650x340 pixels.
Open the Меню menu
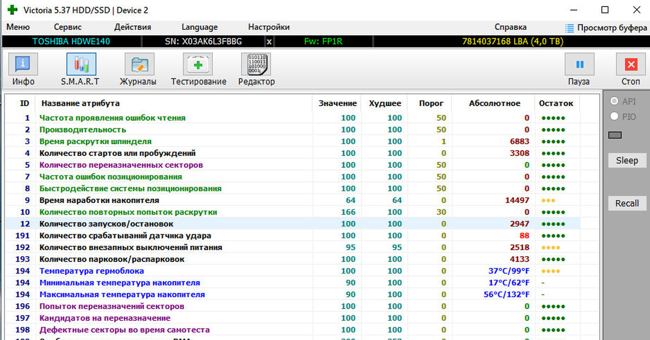click(x=18, y=27)
